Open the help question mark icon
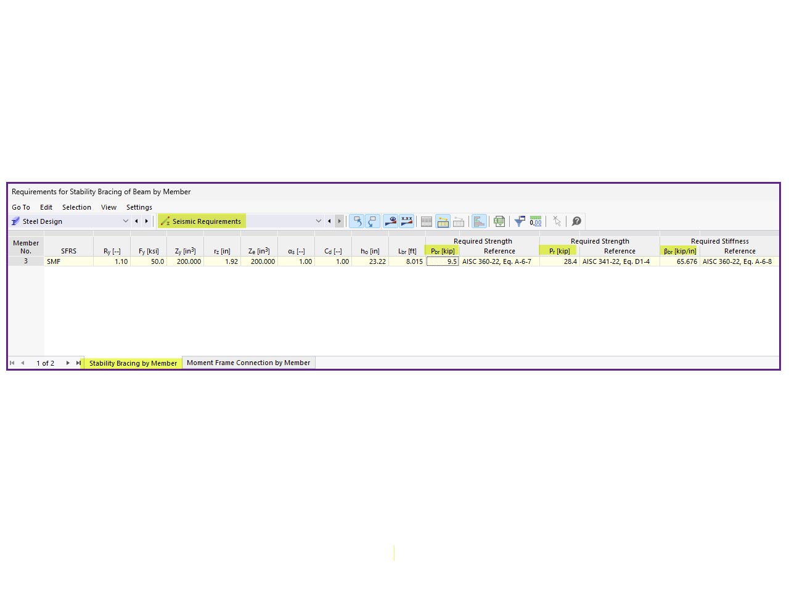This screenshot has width=789, height=592. click(x=576, y=221)
